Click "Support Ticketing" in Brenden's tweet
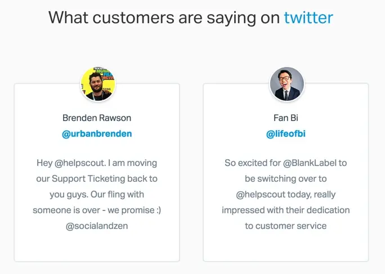 pyautogui.click(x=100, y=179)
